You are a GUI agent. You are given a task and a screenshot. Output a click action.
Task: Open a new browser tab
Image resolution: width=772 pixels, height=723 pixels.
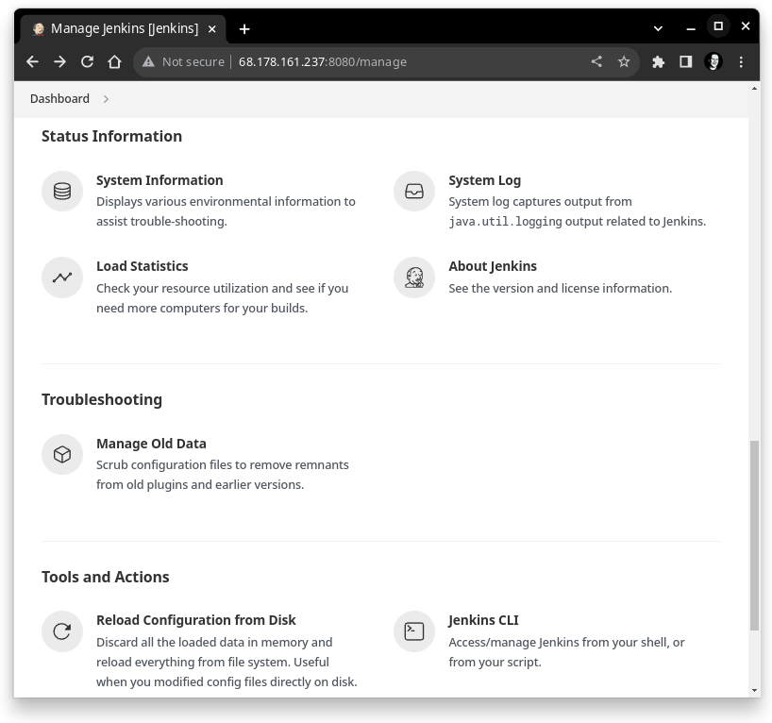[244, 29]
